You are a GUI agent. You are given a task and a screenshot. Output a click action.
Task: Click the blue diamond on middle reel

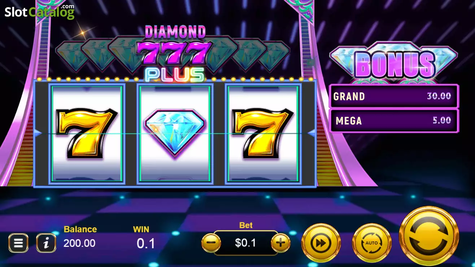click(175, 133)
